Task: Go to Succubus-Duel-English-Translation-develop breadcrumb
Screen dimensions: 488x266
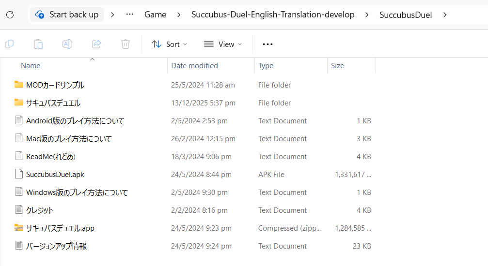Action: tap(273, 15)
